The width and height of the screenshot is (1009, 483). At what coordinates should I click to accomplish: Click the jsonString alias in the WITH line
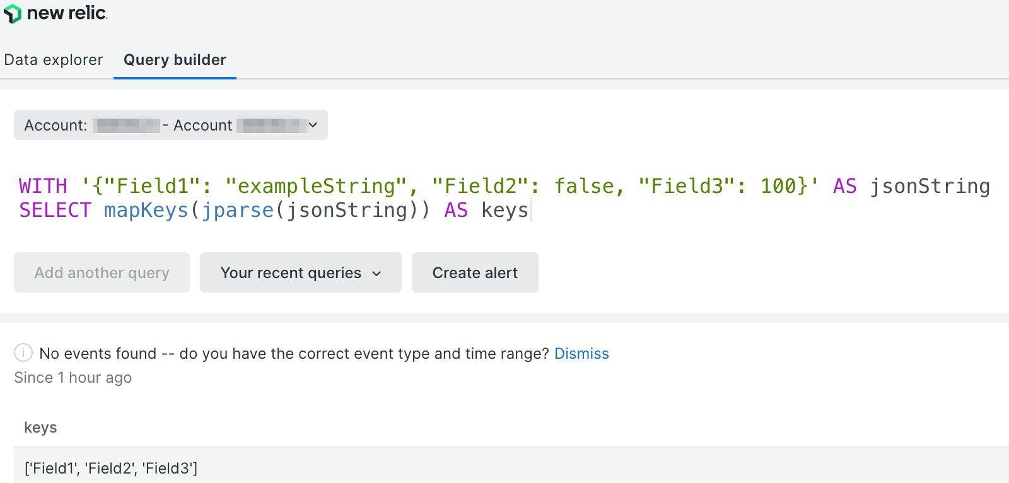pyautogui.click(x=930, y=186)
